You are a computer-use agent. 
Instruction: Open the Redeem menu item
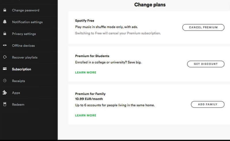click(18, 104)
